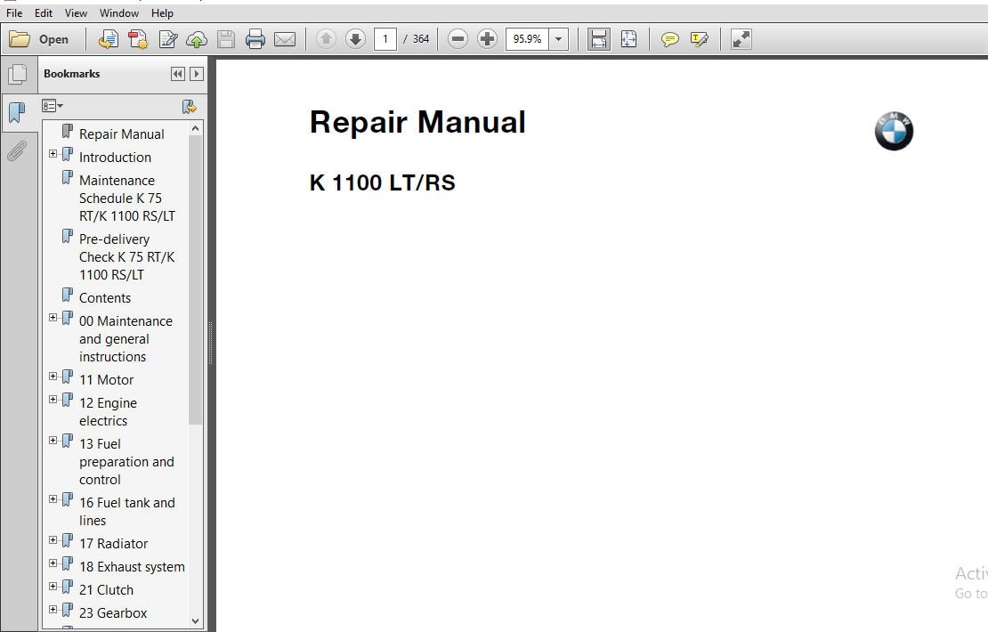
Task: Open Pre-delivery Check bookmark
Action: point(126,256)
